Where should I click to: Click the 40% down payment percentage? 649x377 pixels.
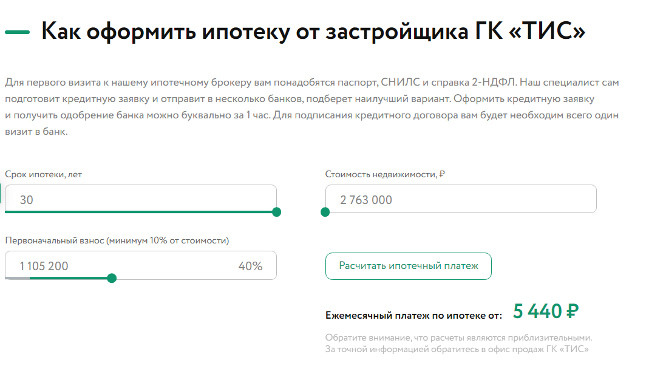[250, 266]
